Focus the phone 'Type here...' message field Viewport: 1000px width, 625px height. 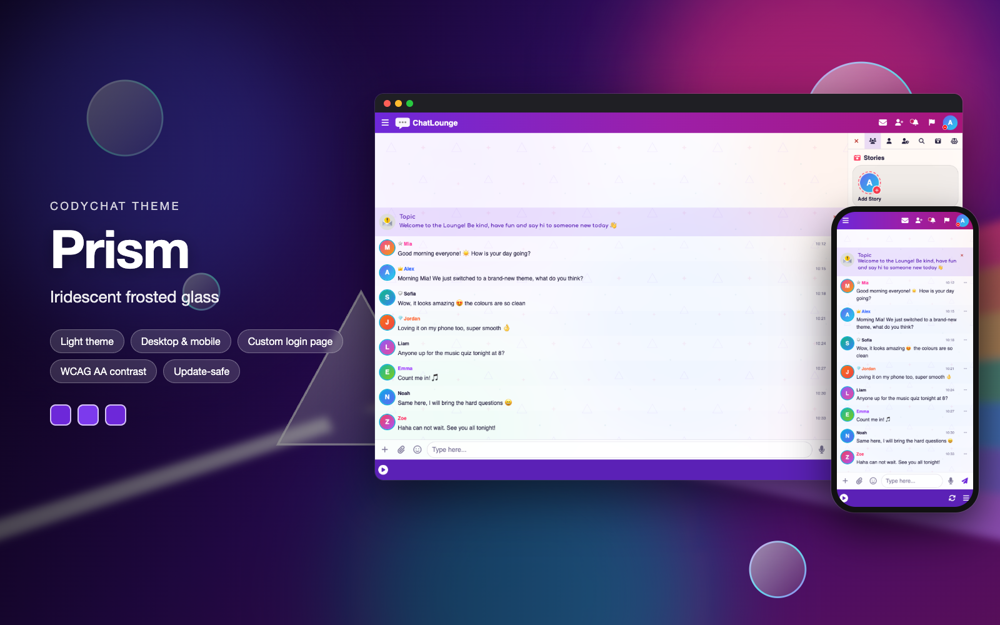point(911,481)
